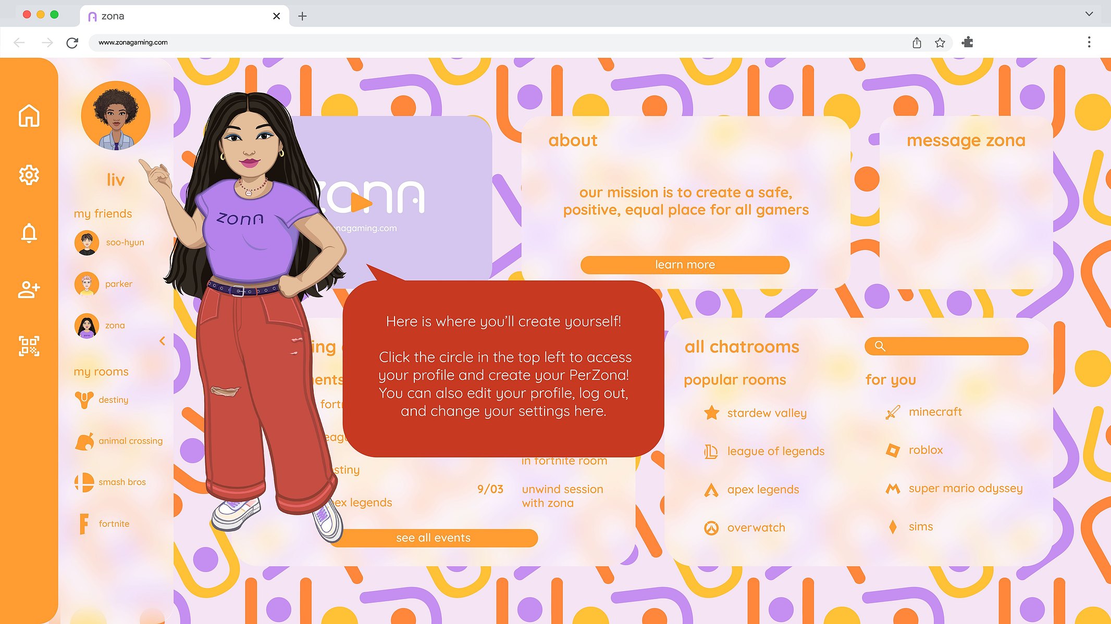Open roblox chatroom link

click(x=925, y=450)
